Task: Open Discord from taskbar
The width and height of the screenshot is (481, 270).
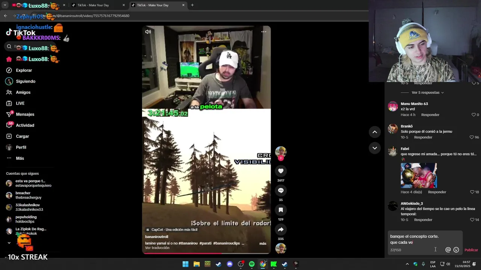Action: [x=230, y=264]
